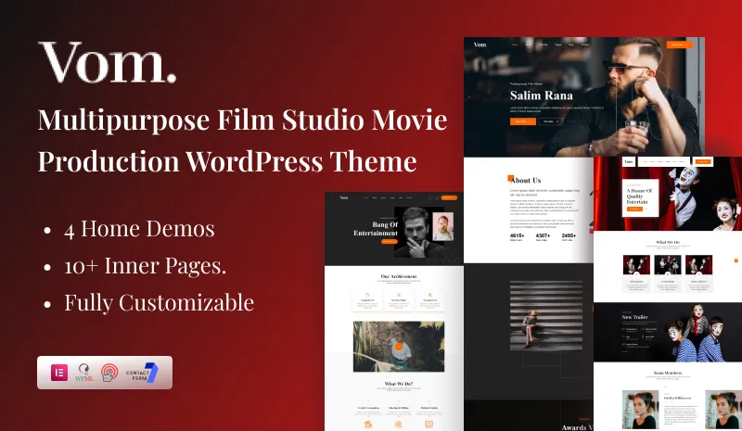
Task: Open the Salim Rana heading
Action: (x=542, y=95)
